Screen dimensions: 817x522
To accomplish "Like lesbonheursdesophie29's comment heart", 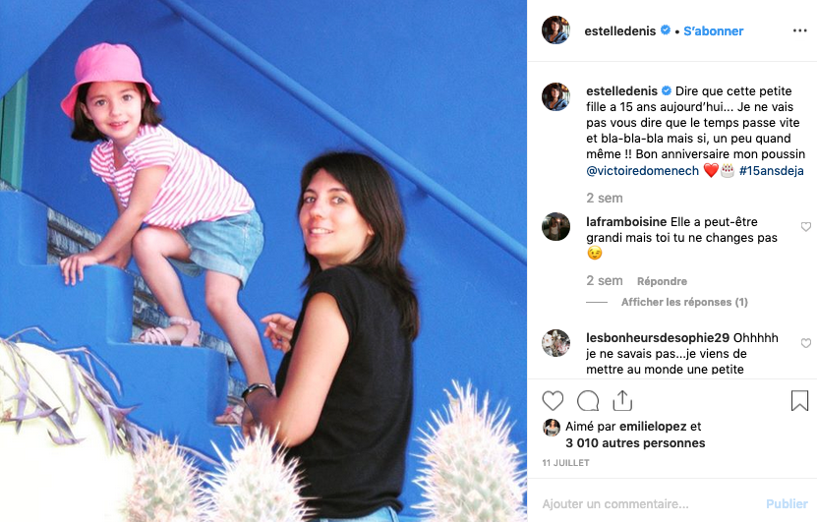I will coord(805,343).
